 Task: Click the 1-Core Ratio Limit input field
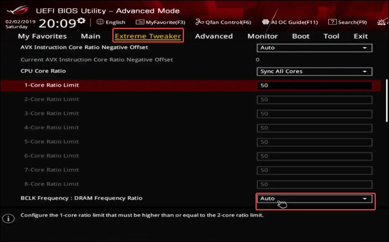click(314, 86)
